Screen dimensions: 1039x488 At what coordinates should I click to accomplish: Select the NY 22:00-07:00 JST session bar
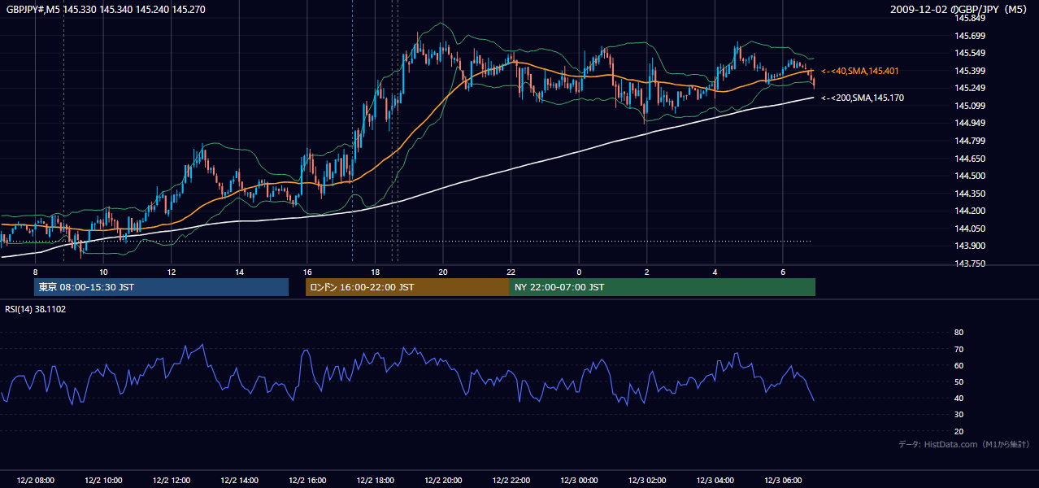663,287
